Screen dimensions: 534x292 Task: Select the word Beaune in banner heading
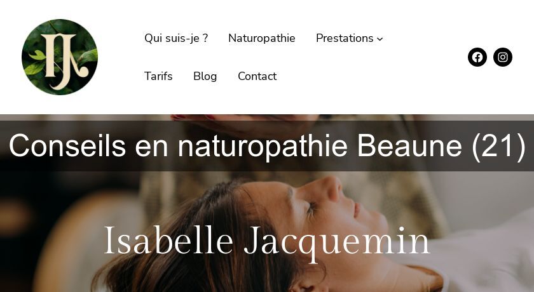click(x=409, y=145)
